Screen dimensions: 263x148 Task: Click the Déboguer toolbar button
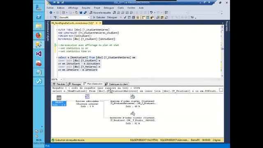click(112, 17)
